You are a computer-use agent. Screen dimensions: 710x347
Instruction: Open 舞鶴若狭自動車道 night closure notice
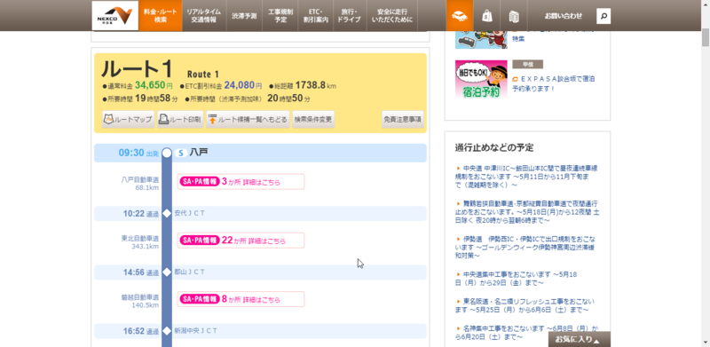[x=528, y=211]
